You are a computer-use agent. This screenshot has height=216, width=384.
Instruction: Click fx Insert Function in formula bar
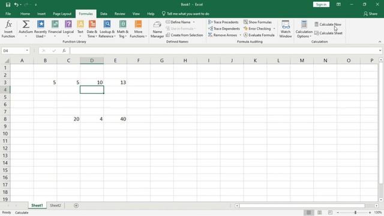point(64,50)
